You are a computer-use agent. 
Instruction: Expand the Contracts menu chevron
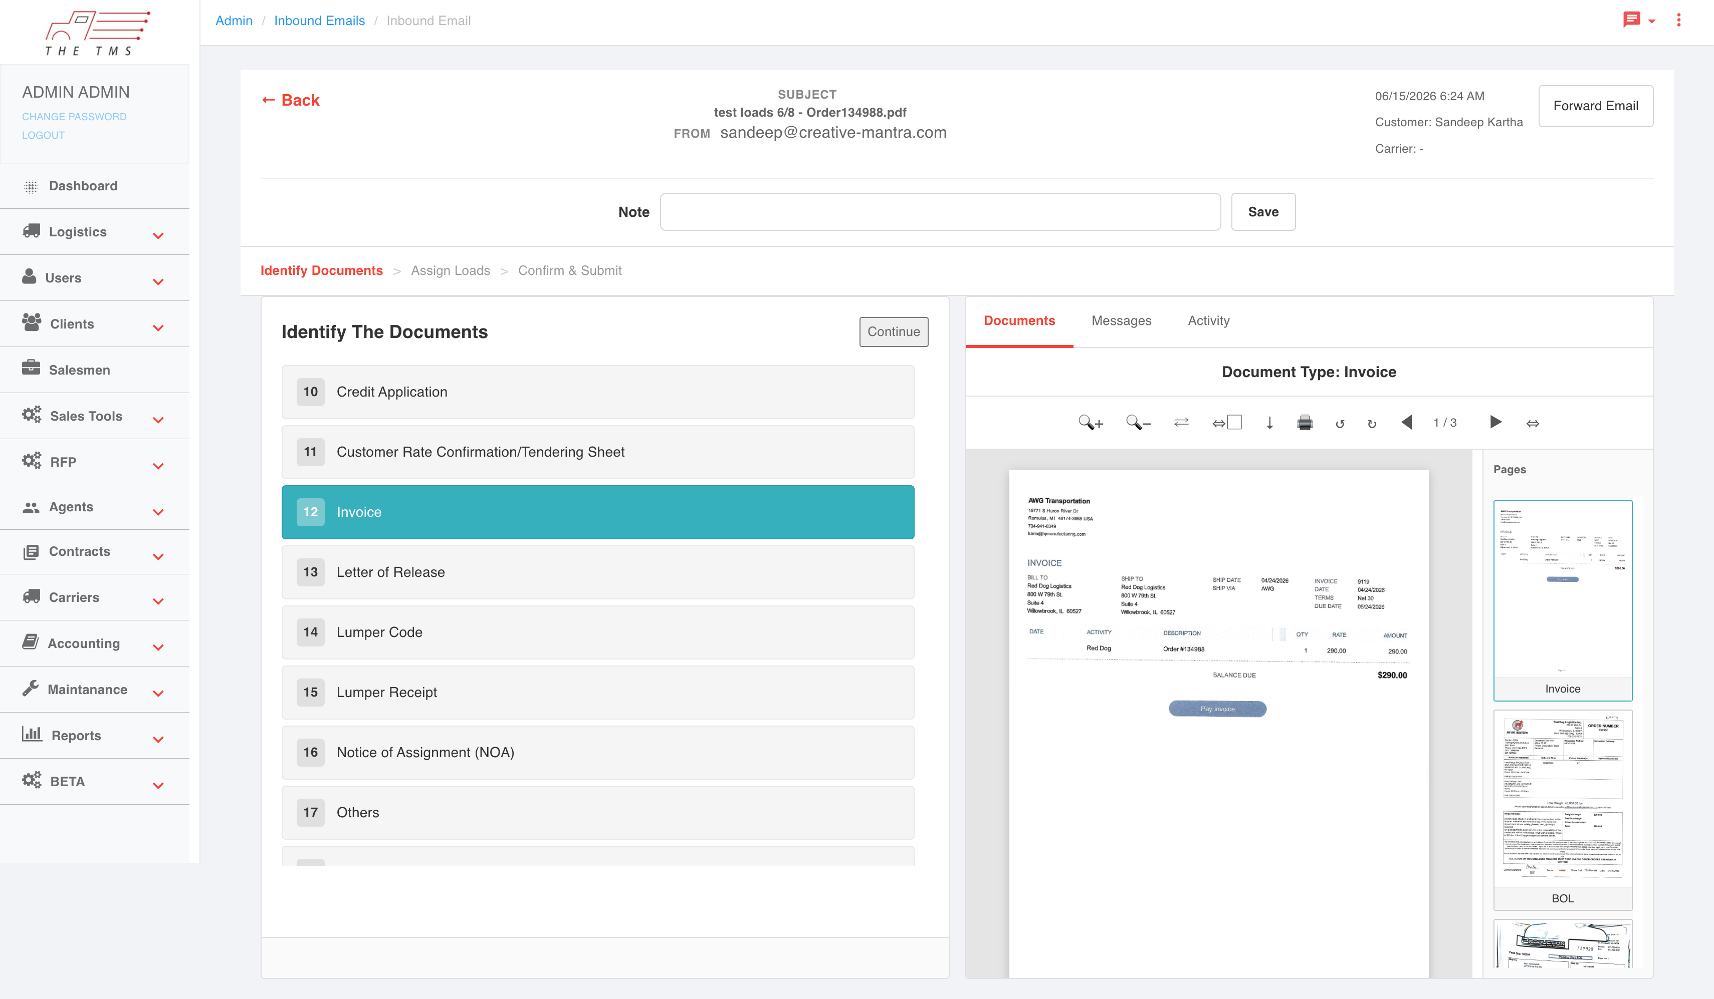tap(158, 557)
